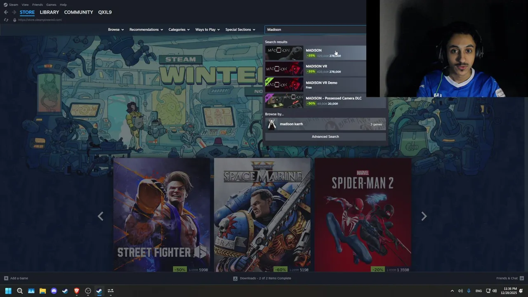
Task: Open Windows taskbar search
Action: click(20, 291)
